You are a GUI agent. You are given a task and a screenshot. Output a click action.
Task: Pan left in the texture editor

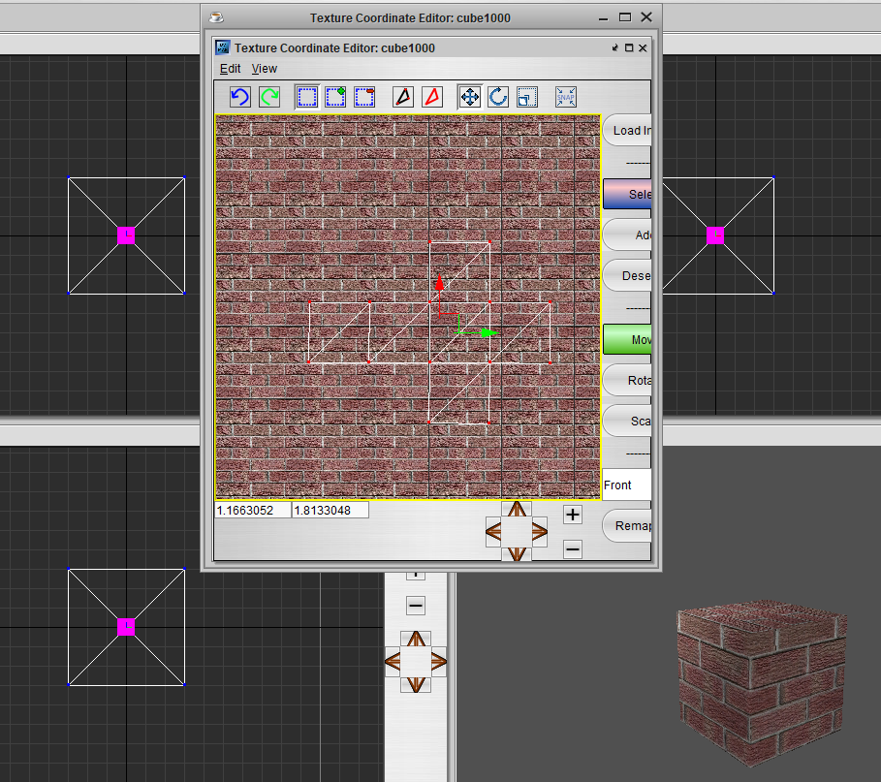(x=493, y=531)
